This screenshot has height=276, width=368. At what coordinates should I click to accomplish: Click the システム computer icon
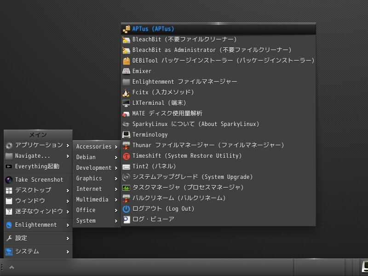[x=9, y=252]
